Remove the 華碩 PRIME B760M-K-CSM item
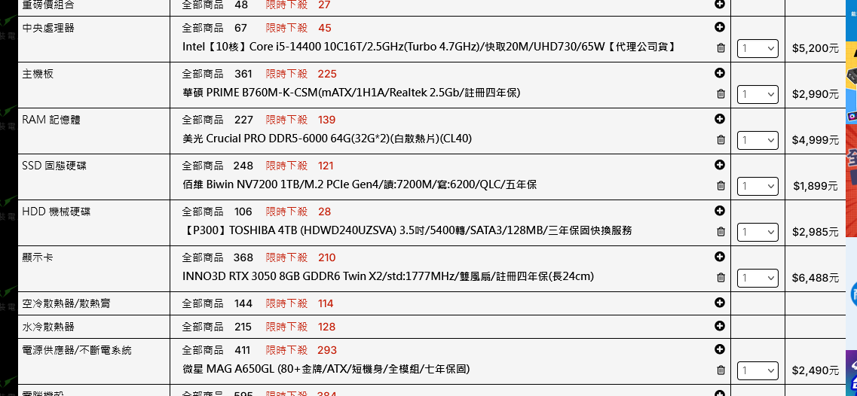 [x=721, y=94]
